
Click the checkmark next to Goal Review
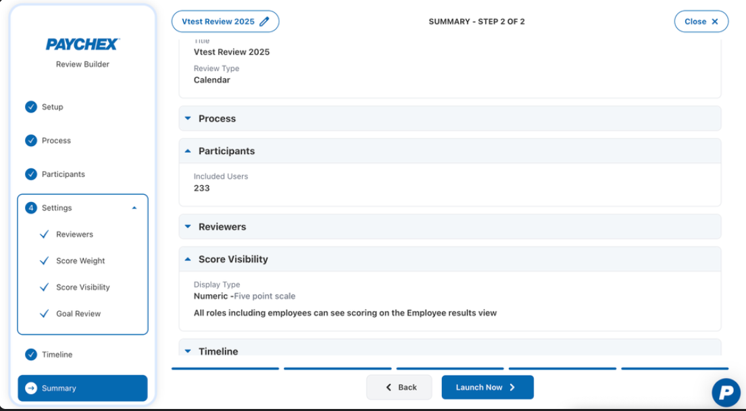pyautogui.click(x=44, y=314)
